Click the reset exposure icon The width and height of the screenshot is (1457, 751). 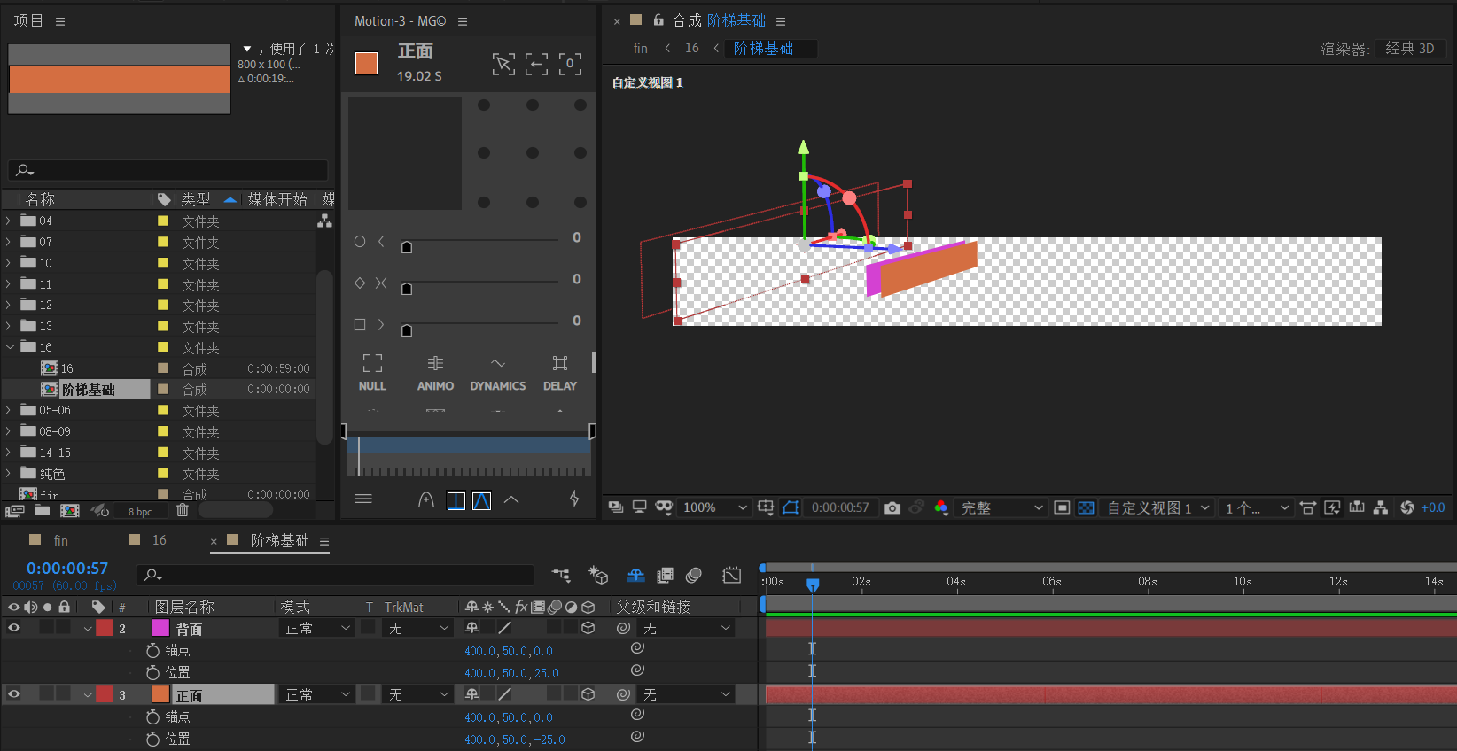point(1407,507)
